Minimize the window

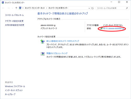(111, 2)
